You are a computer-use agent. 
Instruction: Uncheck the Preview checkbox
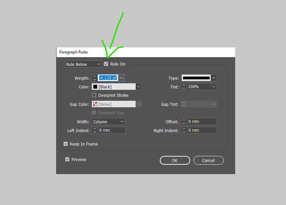point(67,159)
